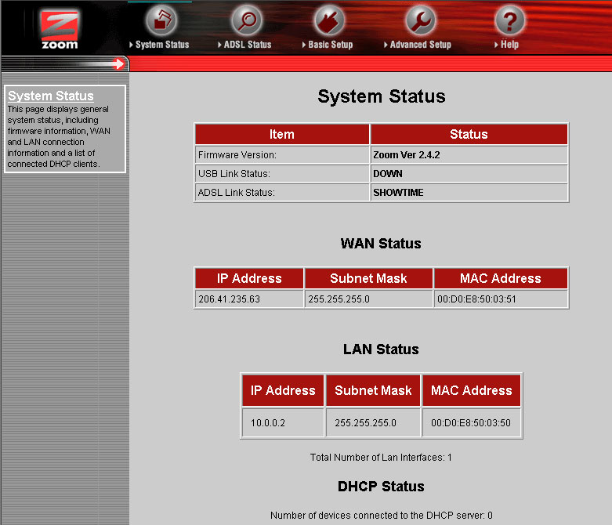Click the Zoom logo in the header
This screenshot has height=525, width=612.
click(60, 28)
